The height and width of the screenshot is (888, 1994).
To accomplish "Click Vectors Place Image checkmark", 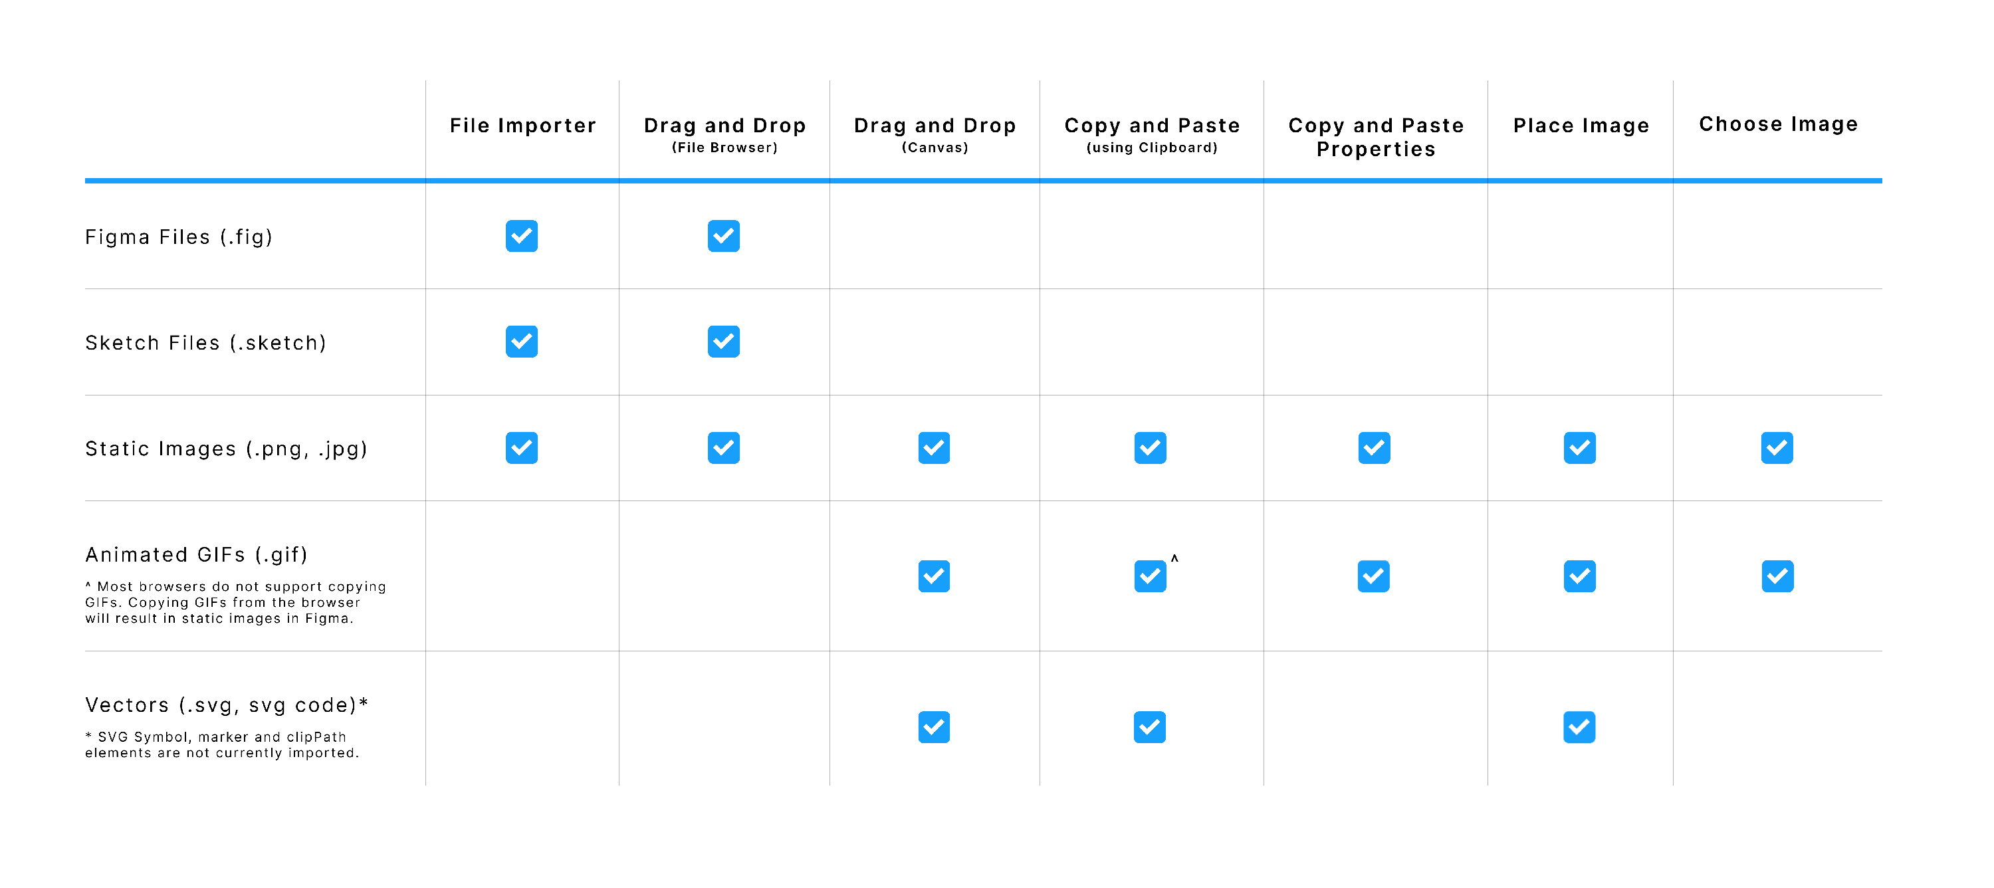I will (x=1579, y=727).
